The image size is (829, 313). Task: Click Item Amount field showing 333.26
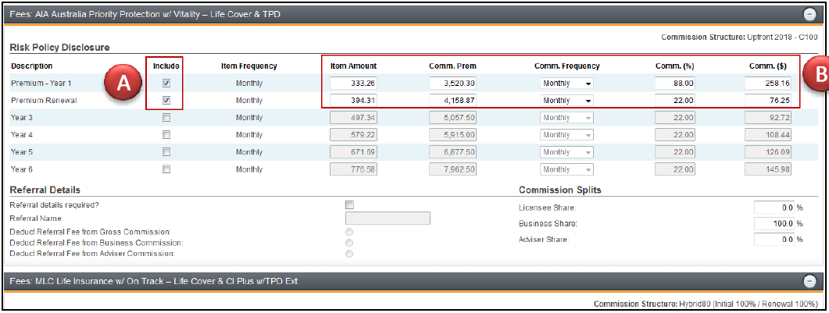(x=353, y=84)
